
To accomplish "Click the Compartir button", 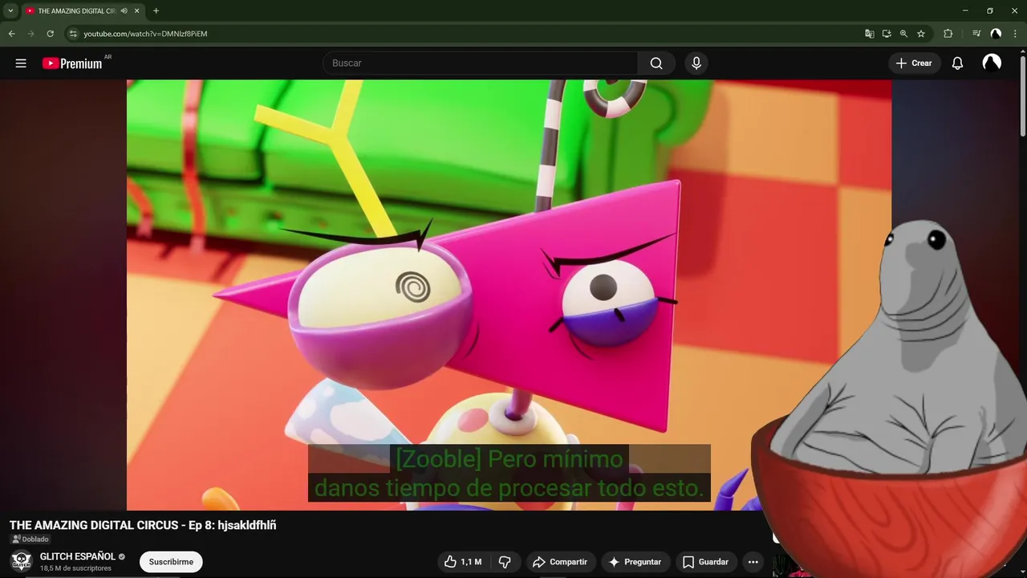I will click(560, 562).
